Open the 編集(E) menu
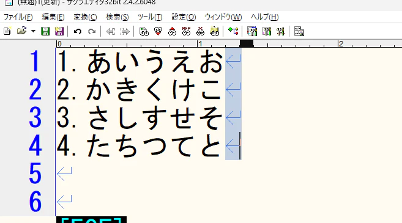402x223 pixels. pos(53,17)
